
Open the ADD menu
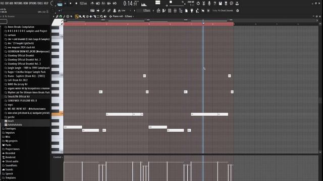11,3
